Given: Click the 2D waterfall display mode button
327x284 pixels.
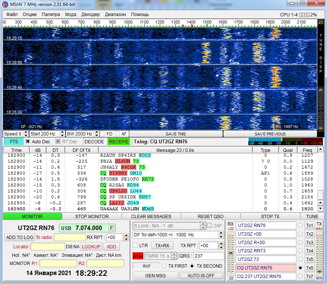Looking at the screenshot, I should point(321,22).
